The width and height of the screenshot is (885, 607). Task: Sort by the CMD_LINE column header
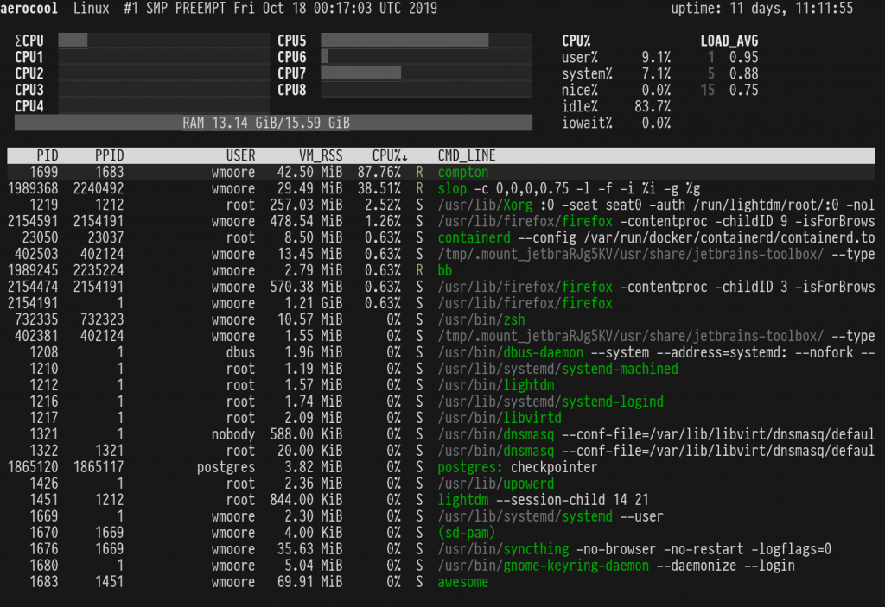[467, 155]
